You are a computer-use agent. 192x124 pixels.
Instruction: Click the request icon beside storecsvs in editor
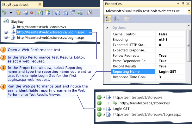[x=13, y=27]
